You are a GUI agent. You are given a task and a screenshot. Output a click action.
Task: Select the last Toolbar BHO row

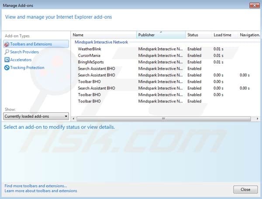[x=89, y=101]
